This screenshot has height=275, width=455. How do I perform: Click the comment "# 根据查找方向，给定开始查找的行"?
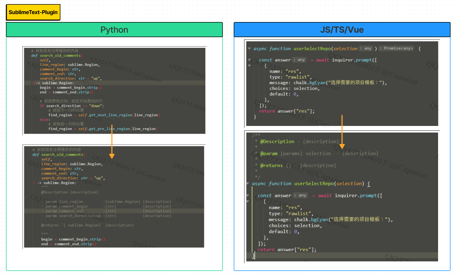point(71,101)
